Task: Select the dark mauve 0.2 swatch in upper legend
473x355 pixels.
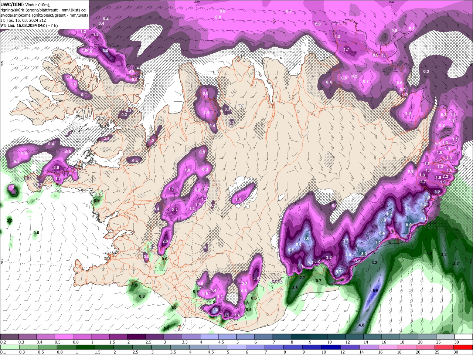Action: point(9,337)
